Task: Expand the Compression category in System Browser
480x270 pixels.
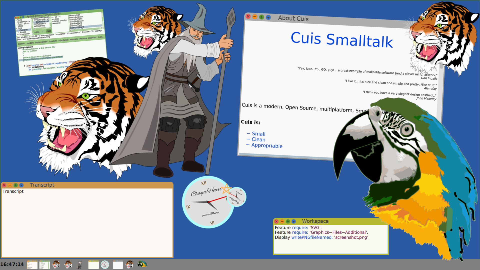Action: pyautogui.click(x=17, y=34)
